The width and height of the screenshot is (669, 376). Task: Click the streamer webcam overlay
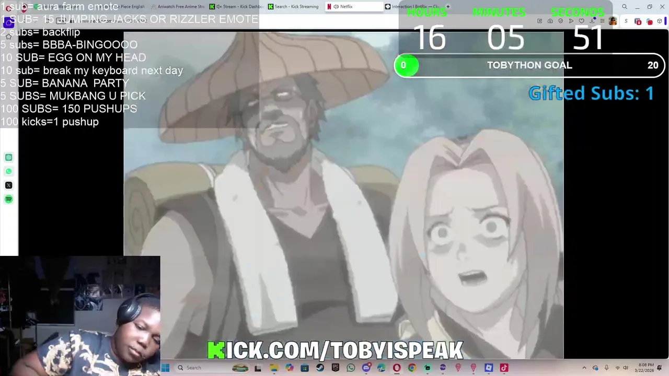(80, 315)
